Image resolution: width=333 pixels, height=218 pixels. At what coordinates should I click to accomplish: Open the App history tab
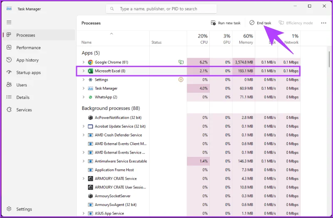[38, 60]
